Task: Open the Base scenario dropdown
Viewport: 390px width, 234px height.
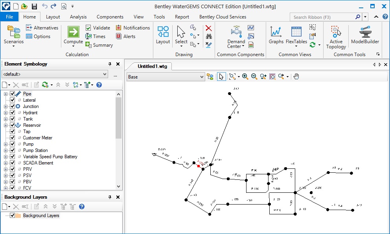Action: 202,77
